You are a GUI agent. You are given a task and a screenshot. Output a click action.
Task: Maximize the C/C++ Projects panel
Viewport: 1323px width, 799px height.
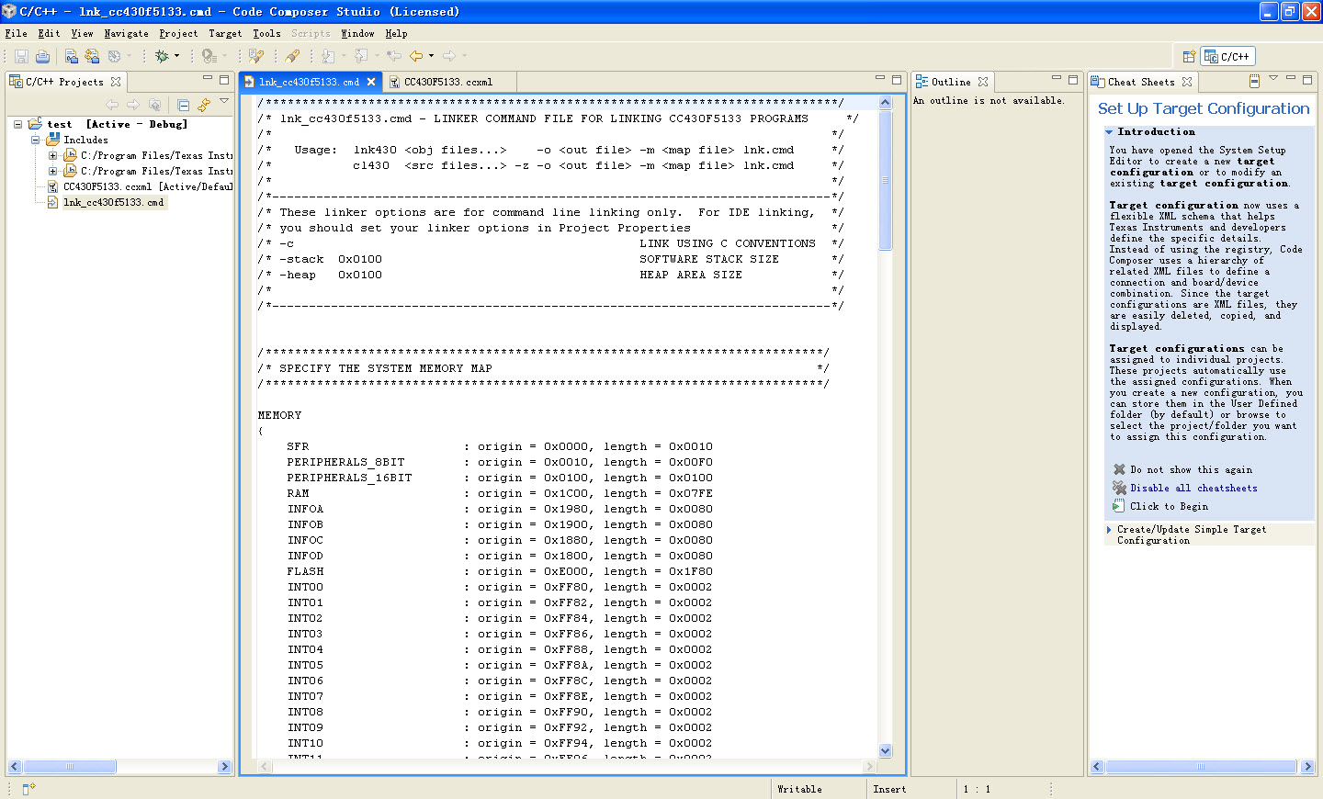(x=224, y=80)
